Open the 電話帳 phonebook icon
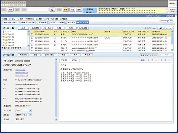178x133 pixels. pos(60,19)
